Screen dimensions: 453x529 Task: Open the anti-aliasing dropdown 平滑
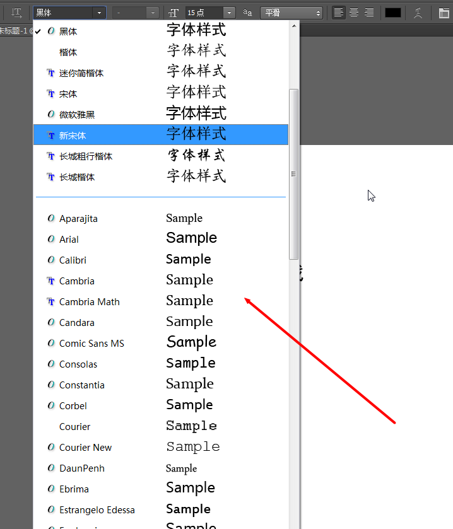[291, 13]
